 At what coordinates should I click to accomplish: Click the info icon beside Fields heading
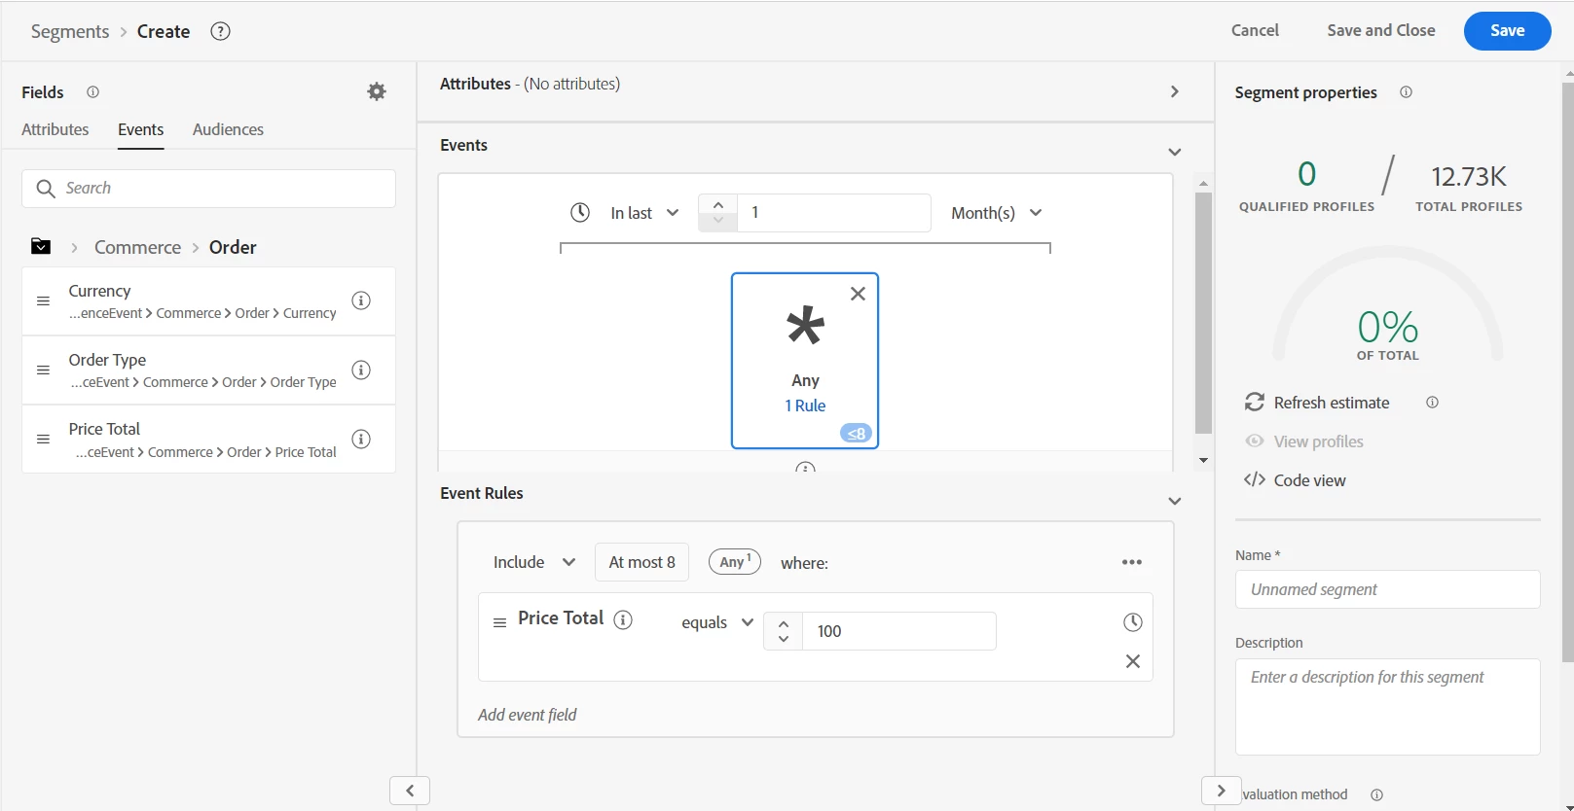point(93,92)
